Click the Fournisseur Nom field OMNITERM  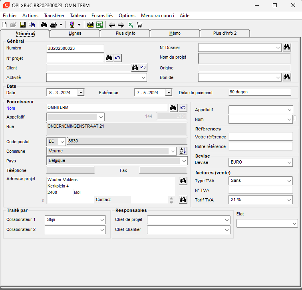click(x=107, y=107)
